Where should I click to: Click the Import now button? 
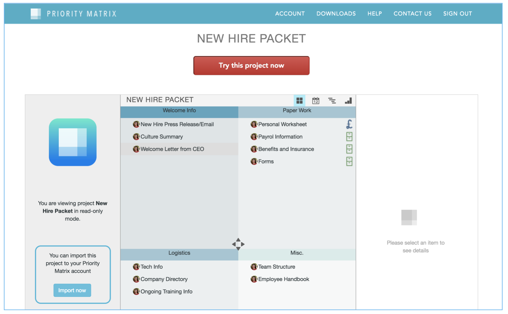(72, 290)
